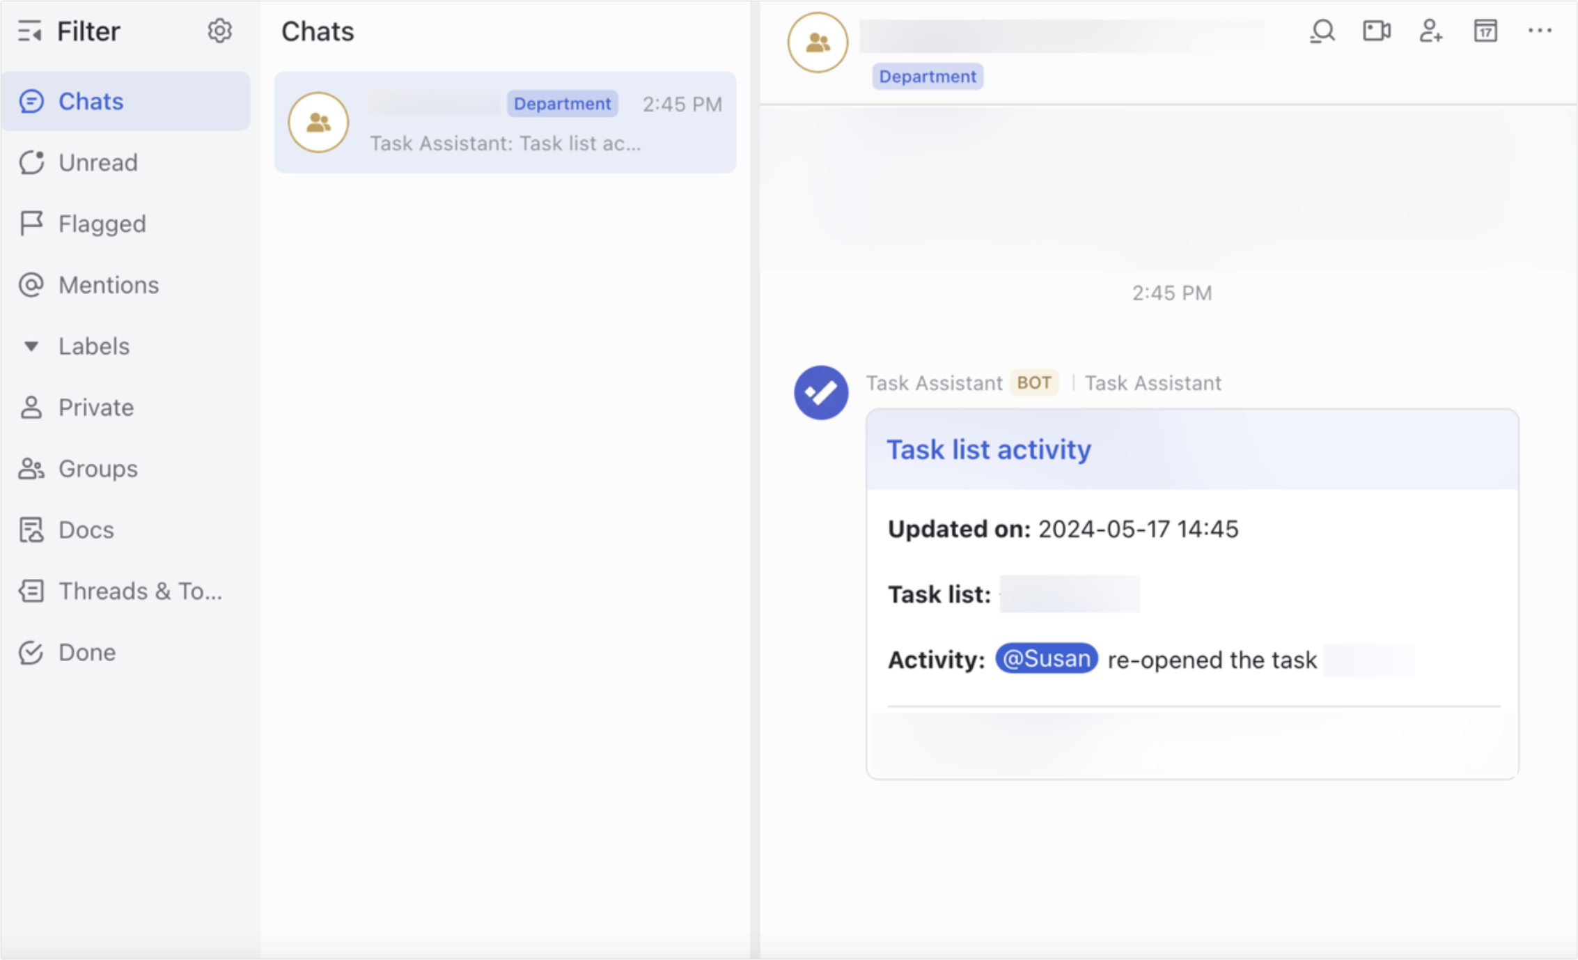Click the Unread filter icon in the sidebar
Viewport: 1578px width, 960px height.
tap(31, 162)
